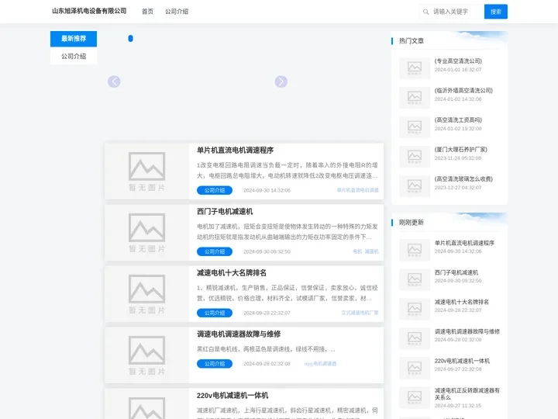Open 刚刚更新 entry 西门子电机减速机
This screenshot has width=558, height=419.
pos(456,272)
